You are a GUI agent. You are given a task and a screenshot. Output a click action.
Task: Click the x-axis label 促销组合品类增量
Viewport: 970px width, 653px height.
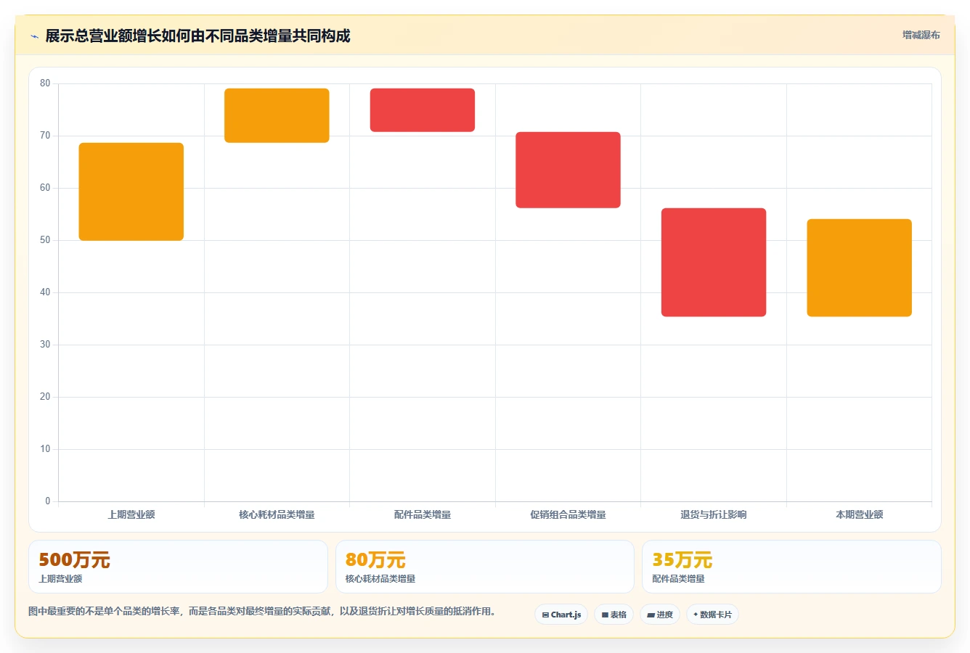[568, 514]
